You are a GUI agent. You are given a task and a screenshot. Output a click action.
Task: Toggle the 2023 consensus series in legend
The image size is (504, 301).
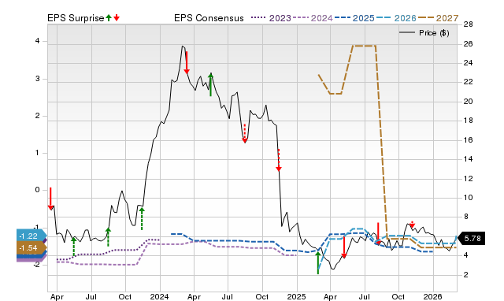click(x=271, y=18)
